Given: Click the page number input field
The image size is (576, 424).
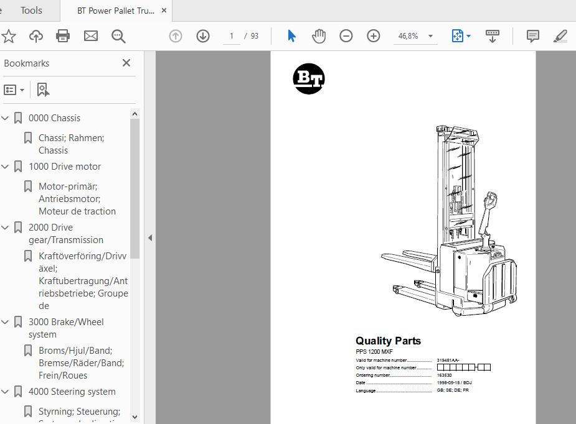Looking at the screenshot, I should click(x=232, y=36).
